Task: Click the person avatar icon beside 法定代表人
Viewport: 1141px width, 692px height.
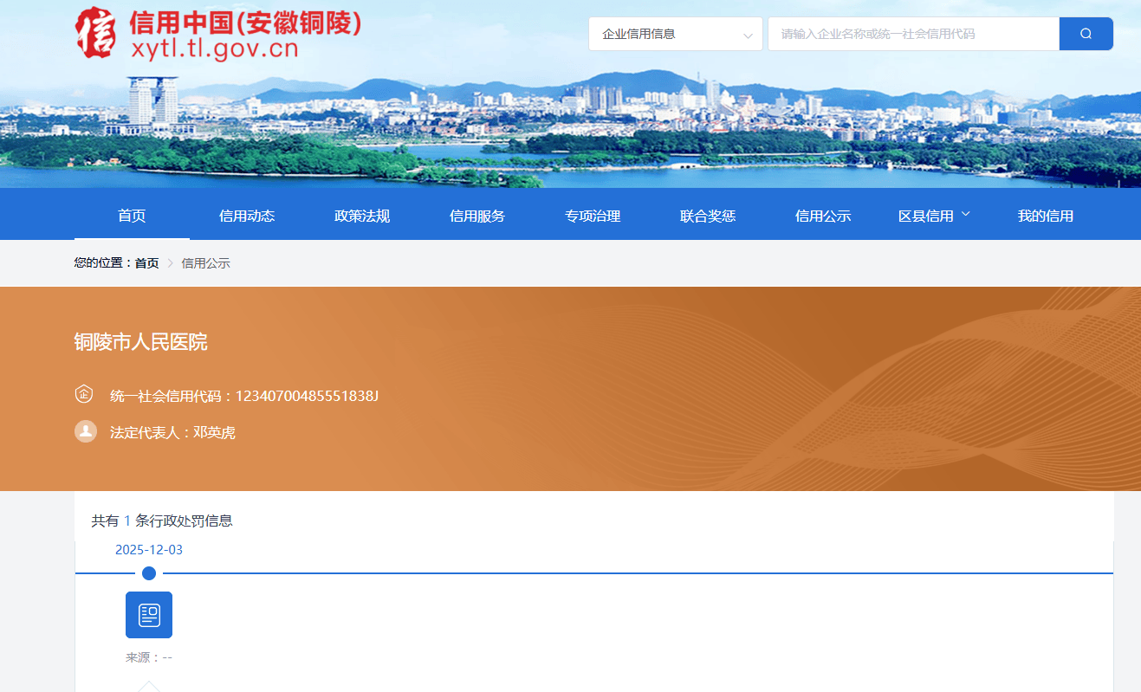Action: point(86,431)
